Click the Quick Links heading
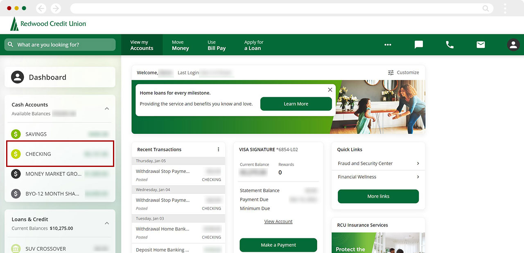524x253 pixels. pos(350,149)
